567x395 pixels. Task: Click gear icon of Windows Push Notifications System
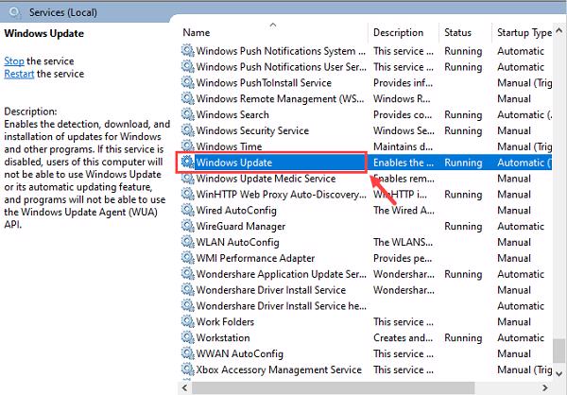(x=188, y=51)
